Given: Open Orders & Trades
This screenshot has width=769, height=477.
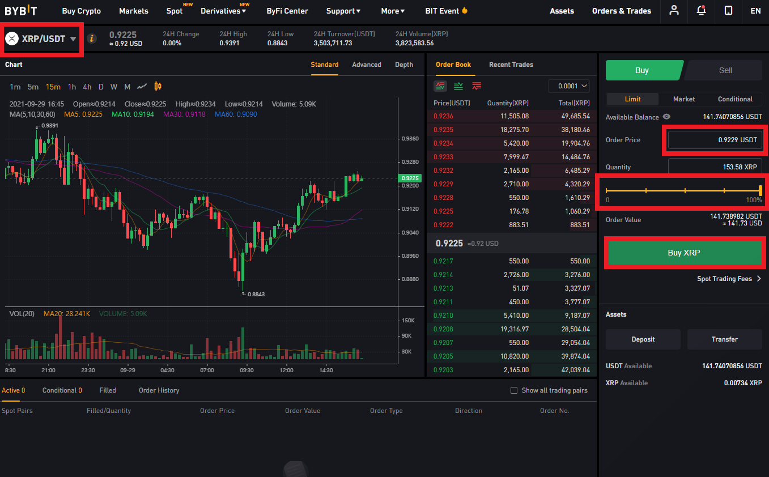Looking at the screenshot, I should [622, 11].
